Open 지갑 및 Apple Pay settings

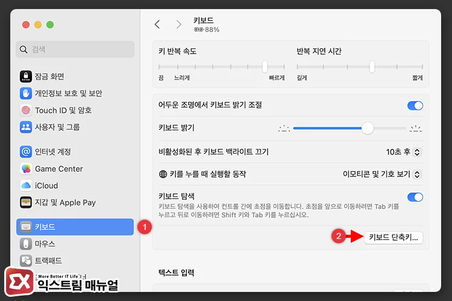75,202
